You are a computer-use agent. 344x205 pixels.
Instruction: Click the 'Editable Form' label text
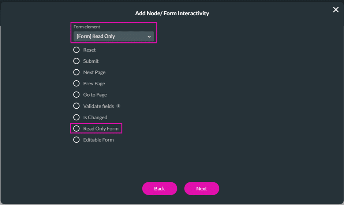pos(98,140)
